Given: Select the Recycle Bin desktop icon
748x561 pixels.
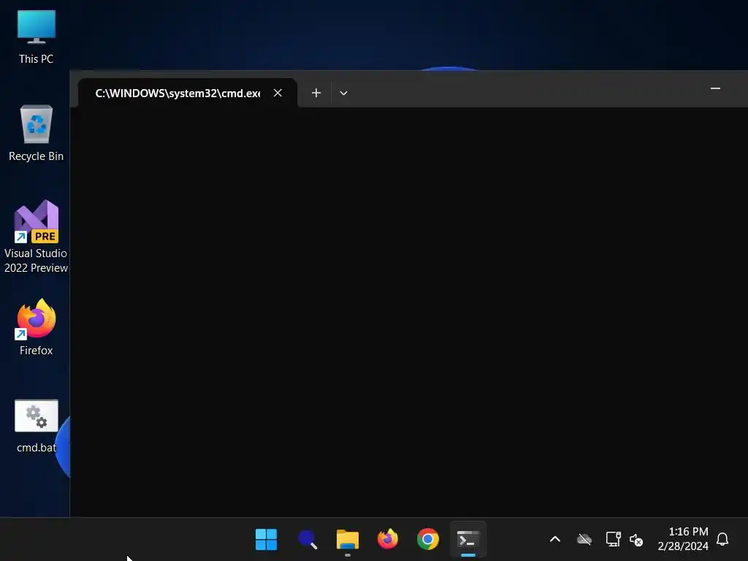Looking at the screenshot, I should 36,134.
